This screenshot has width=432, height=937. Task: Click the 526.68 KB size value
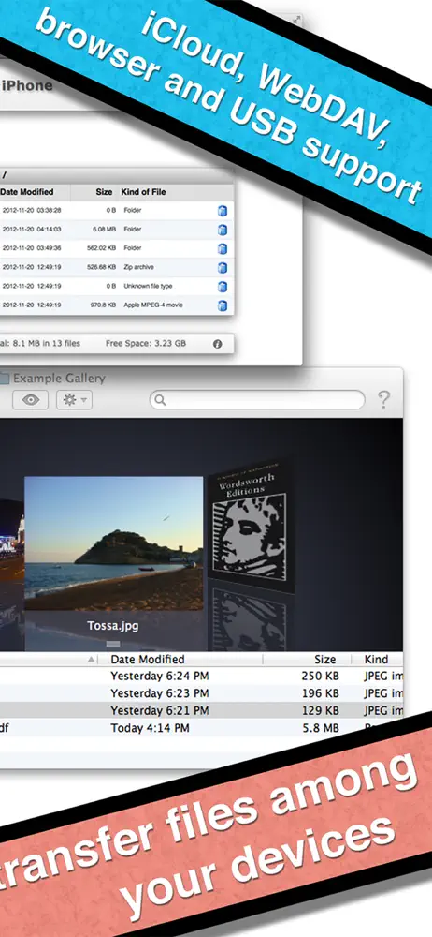click(101, 268)
